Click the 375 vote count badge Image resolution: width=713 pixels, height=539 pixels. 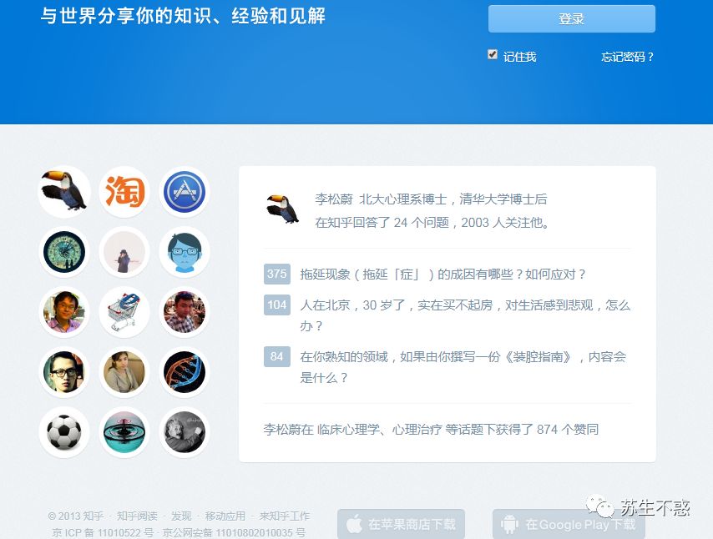click(277, 274)
